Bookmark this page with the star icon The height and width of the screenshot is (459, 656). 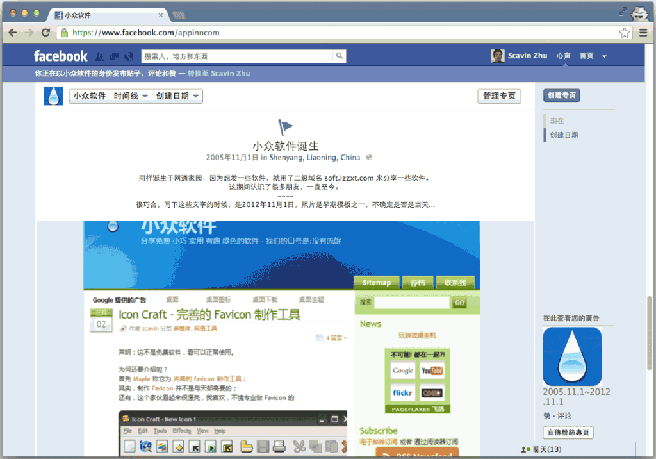point(624,33)
